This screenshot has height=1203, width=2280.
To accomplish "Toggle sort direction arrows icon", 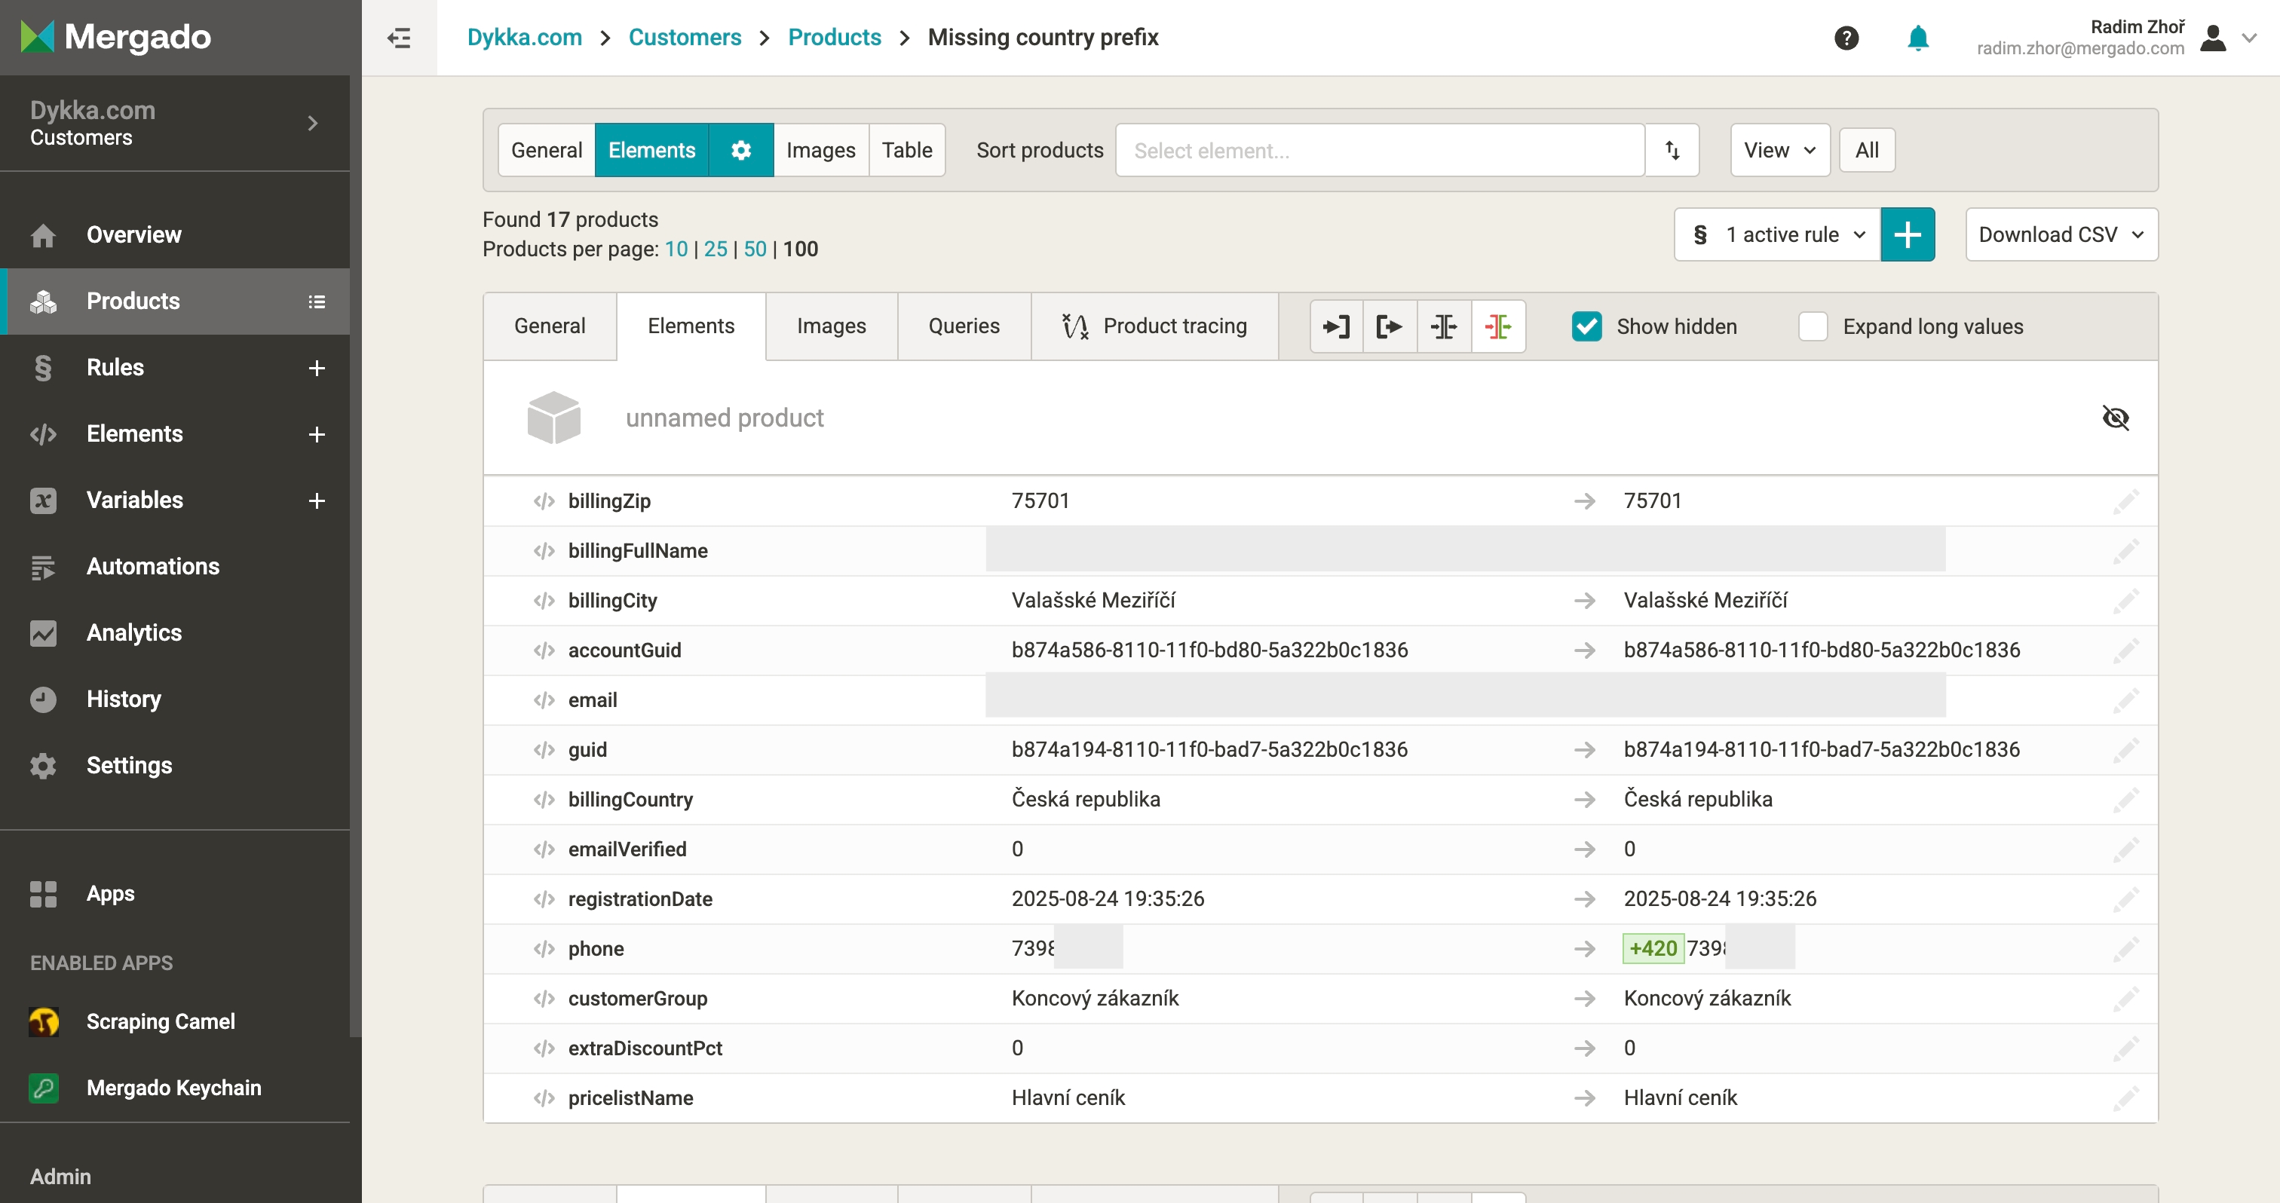I will 1672,151.
